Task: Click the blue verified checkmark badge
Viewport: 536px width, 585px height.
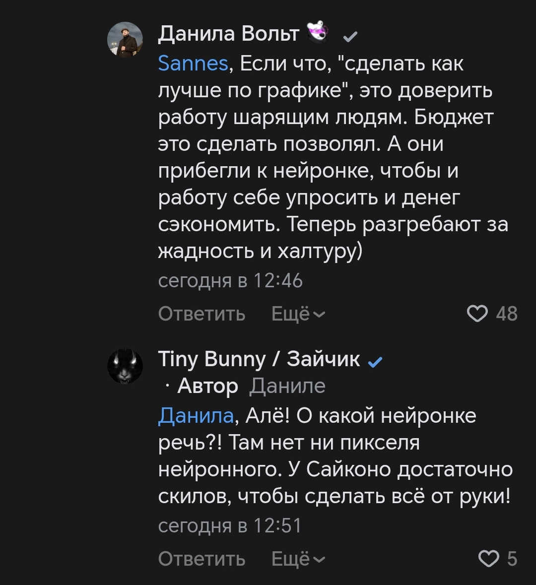Action: click(376, 362)
